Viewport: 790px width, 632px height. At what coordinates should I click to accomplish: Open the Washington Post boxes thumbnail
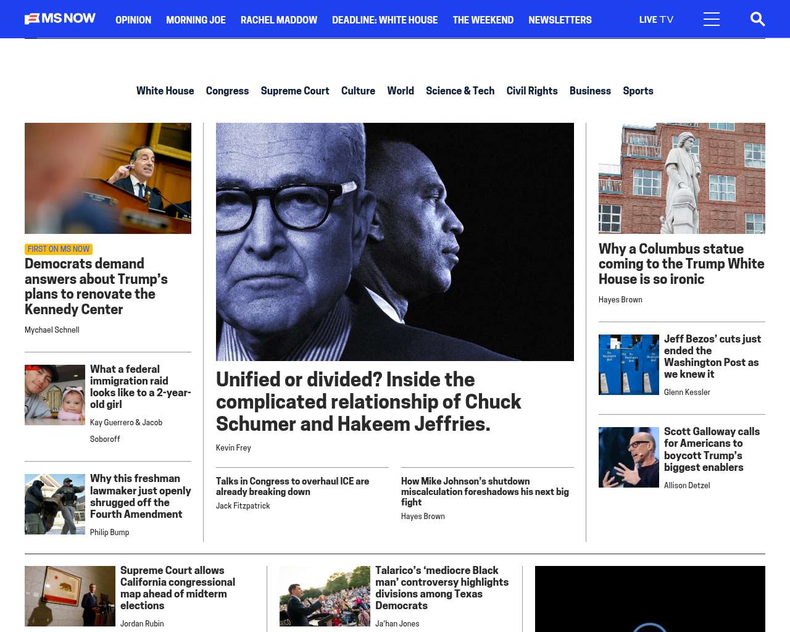pyautogui.click(x=629, y=365)
